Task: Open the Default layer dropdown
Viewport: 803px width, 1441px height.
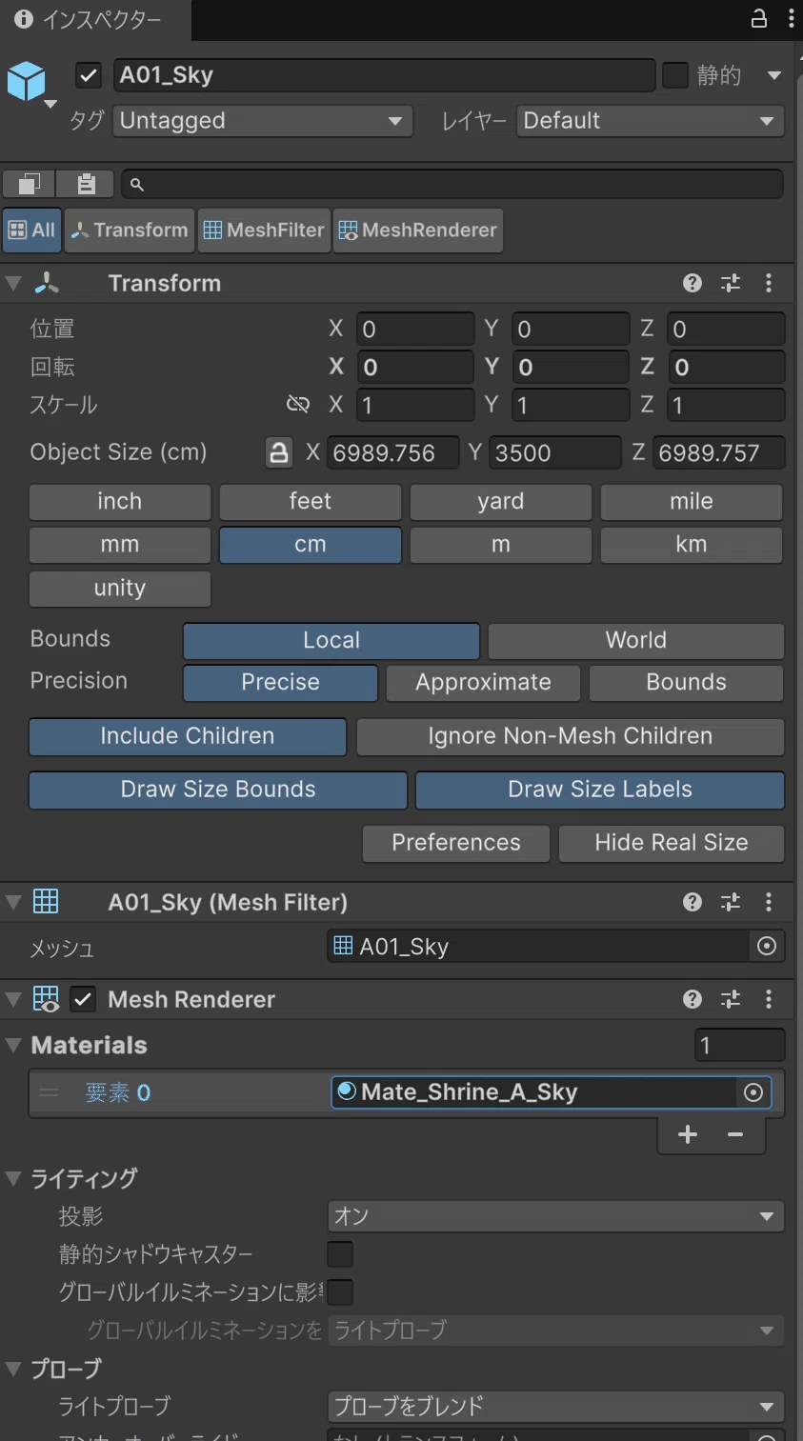Action: pyautogui.click(x=651, y=121)
